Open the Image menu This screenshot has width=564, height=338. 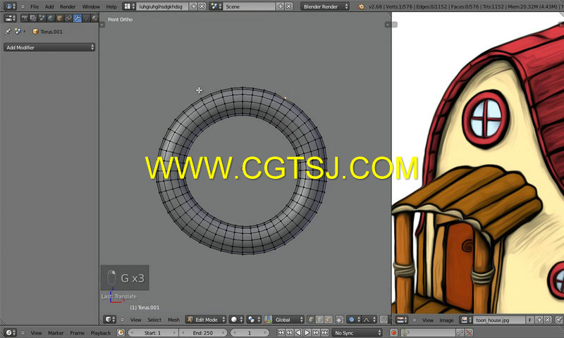[446, 320]
